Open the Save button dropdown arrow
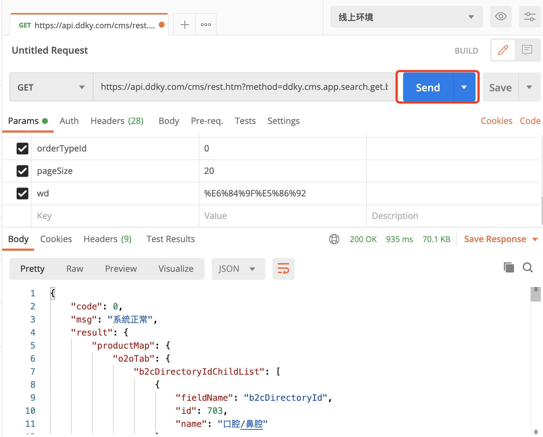The image size is (543, 437). pos(529,87)
